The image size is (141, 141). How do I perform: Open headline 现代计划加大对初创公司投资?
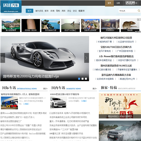116,38
